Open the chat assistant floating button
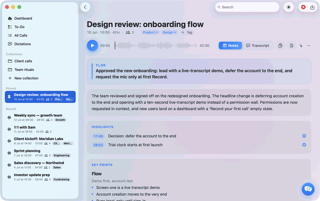This screenshot has height=201, width=320. click(x=308, y=189)
